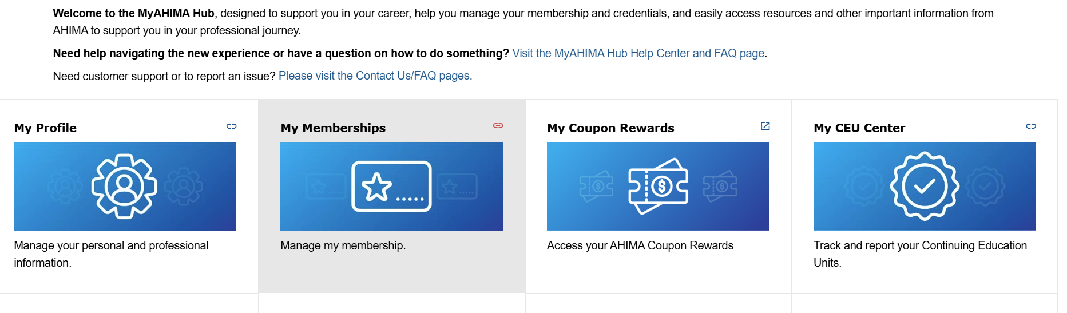Click the membership star card icon
This screenshot has height=313, width=1067.
391,187
